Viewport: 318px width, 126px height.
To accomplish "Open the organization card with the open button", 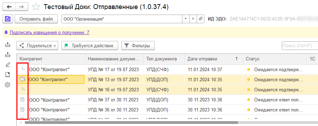I will point(200,19).
